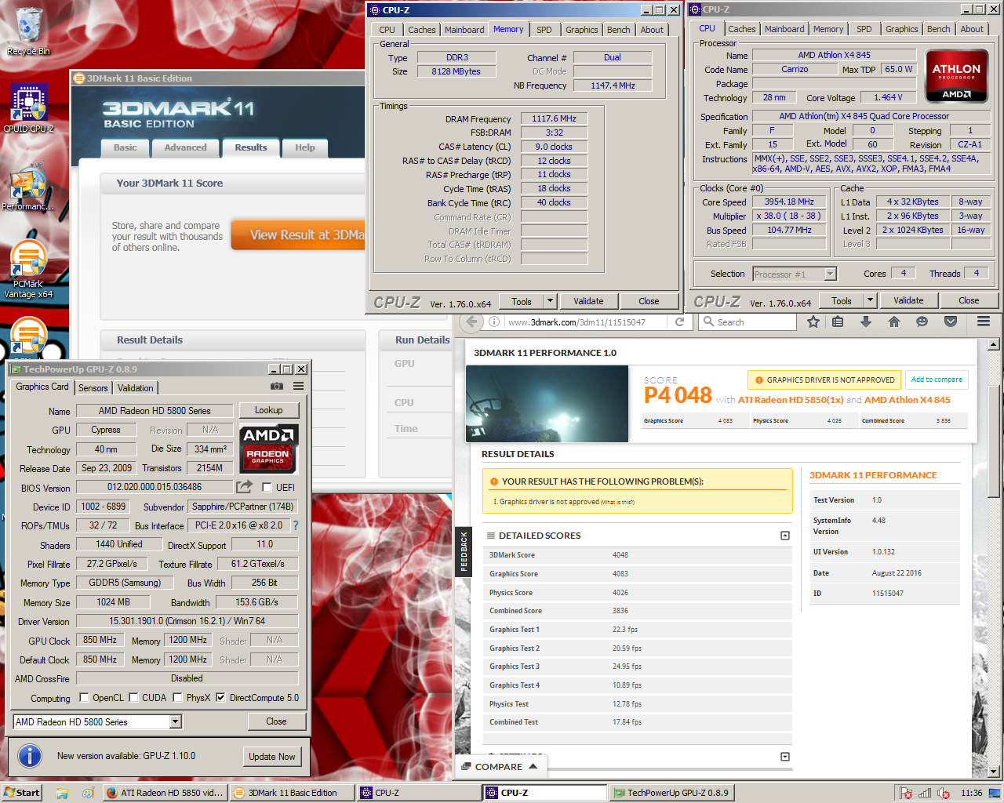
Task: Expand the COMPARE panel arrow
Action: (533, 766)
